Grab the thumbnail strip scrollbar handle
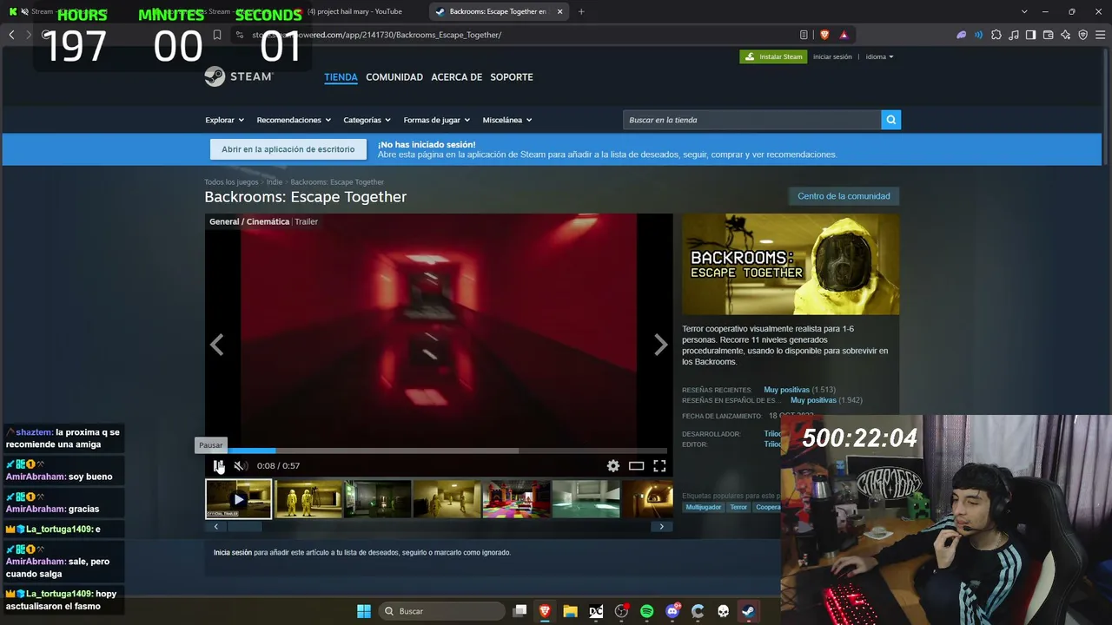This screenshot has height=625, width=1112. [244, 526]
